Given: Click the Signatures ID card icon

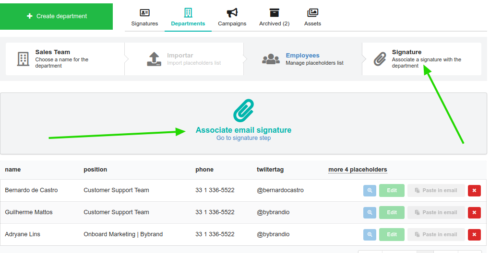Looking at the screenshot, I should click(144, 12).
